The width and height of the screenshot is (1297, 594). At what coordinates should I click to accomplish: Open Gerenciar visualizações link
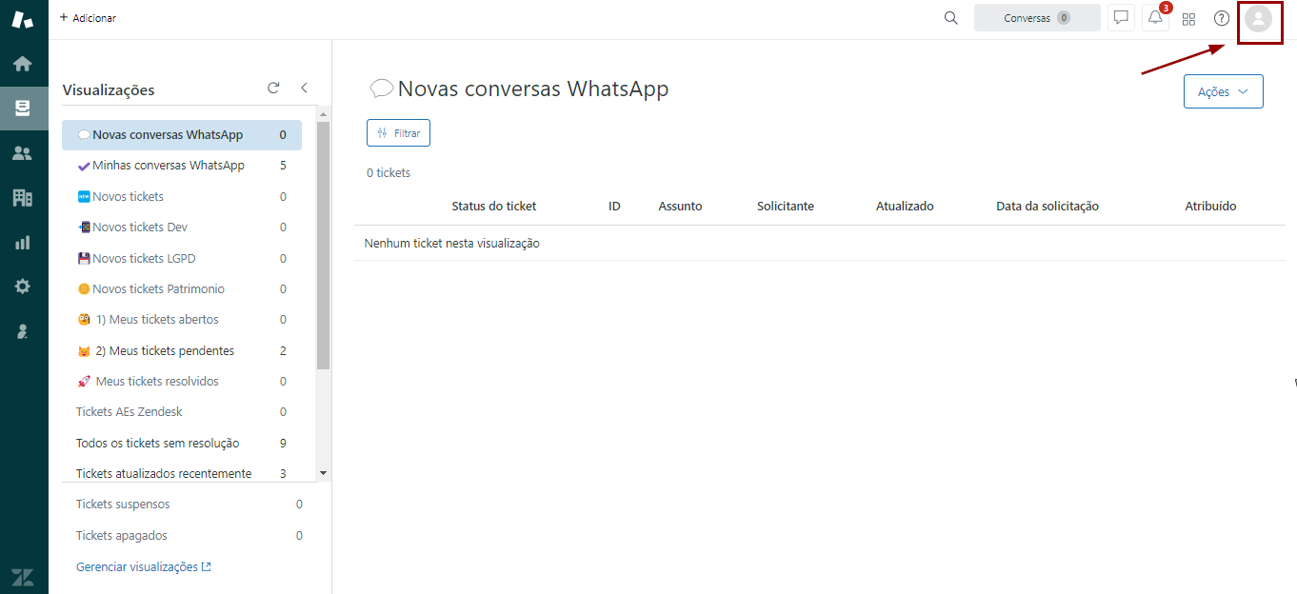tap(143, 567)
